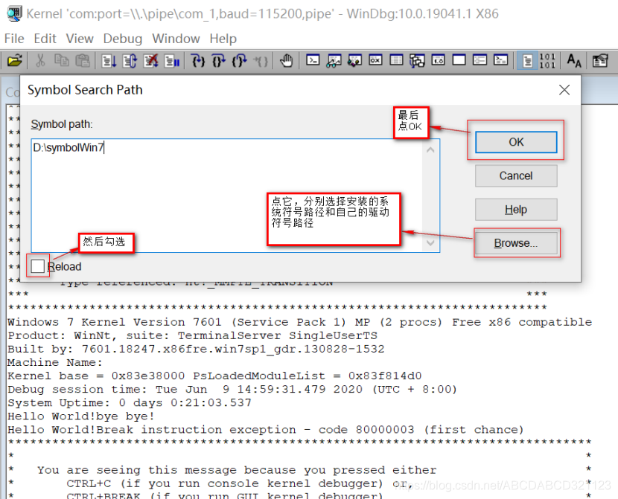618x499 pixels.
Task: Click Cancel in Symbol Search Path dialog
Action: 516,176
